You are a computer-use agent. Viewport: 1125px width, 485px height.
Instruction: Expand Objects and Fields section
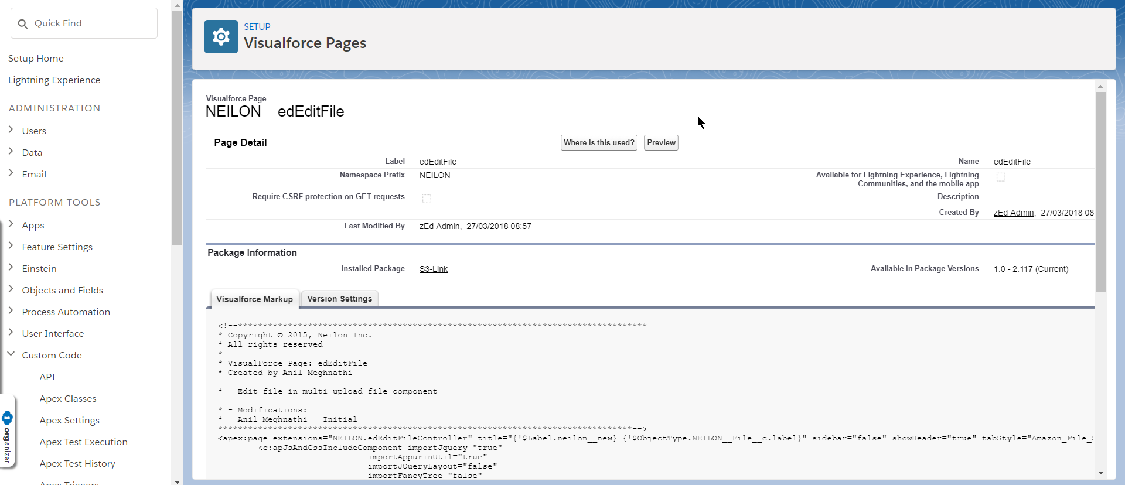[x=11, y=289]
